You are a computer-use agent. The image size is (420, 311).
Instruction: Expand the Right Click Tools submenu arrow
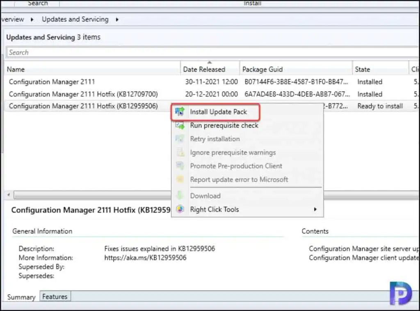tap(315, 209)
